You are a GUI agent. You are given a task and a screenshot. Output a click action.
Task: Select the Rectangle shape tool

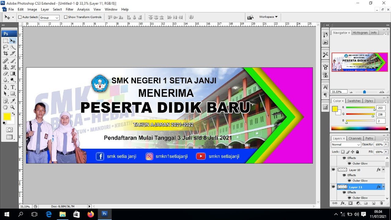pos(13,94)
